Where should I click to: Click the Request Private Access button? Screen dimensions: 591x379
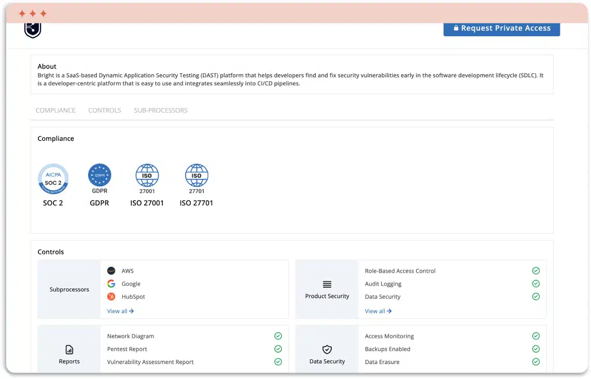[x=501, y=29]
